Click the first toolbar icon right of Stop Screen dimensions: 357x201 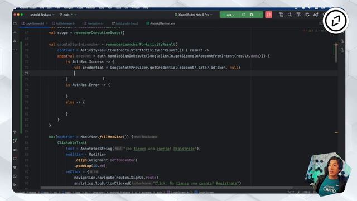point(281,15)
